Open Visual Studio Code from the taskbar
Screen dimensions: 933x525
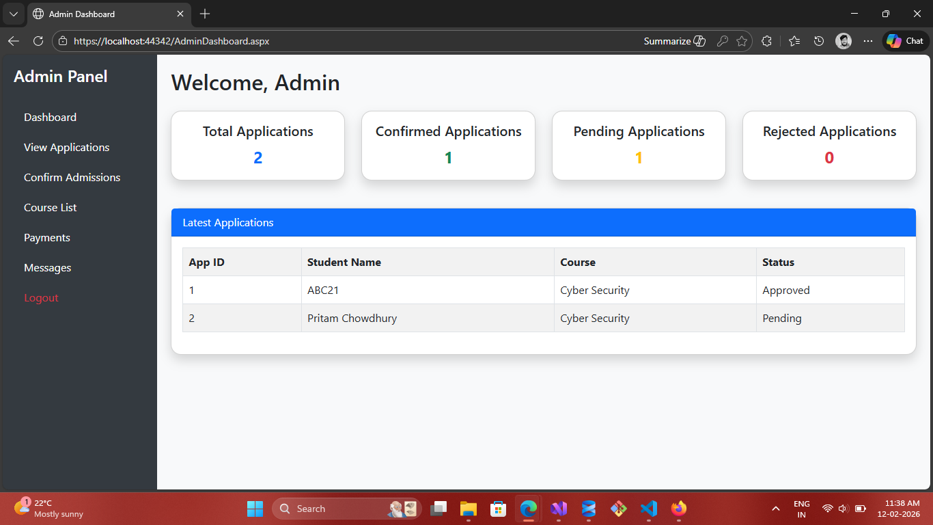(648, 509)
